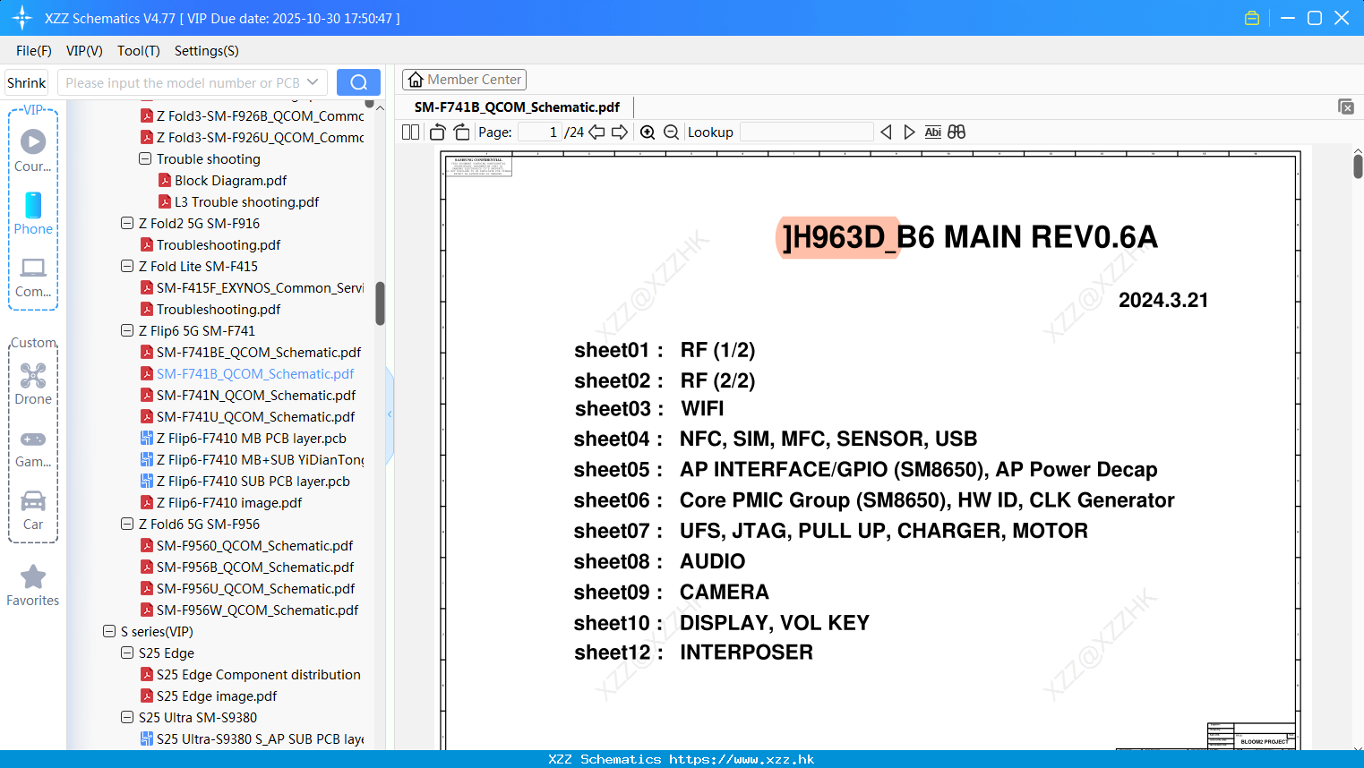Collapse the Z Flip6 5G SM-F741 node
Image resolution: width=1364 pixels, height=768 pixels.
pyautogui.click(x=127, y=330)
